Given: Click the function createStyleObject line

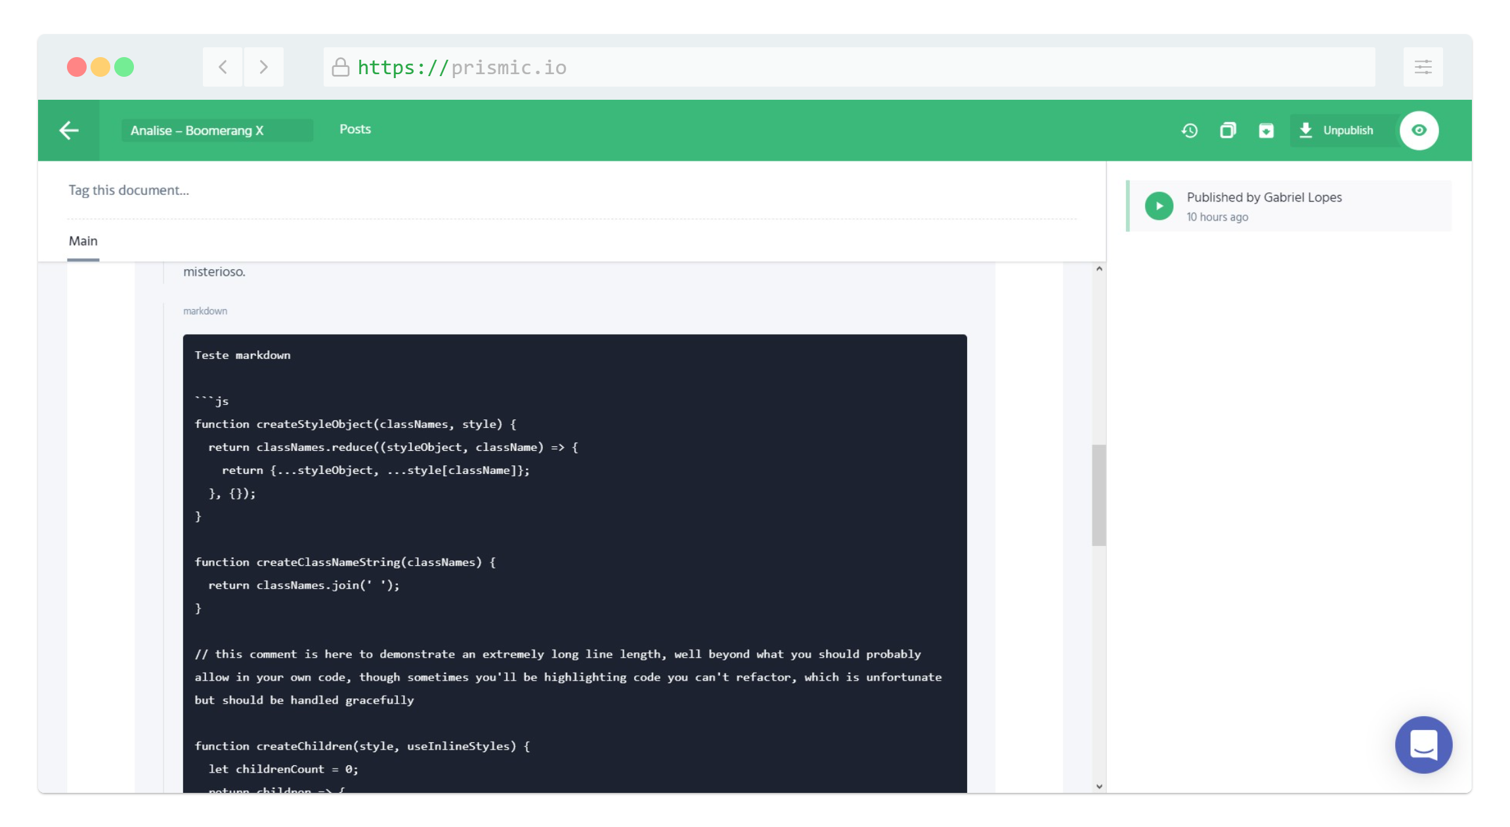Looking at the screenshot, I should point(355,424).
